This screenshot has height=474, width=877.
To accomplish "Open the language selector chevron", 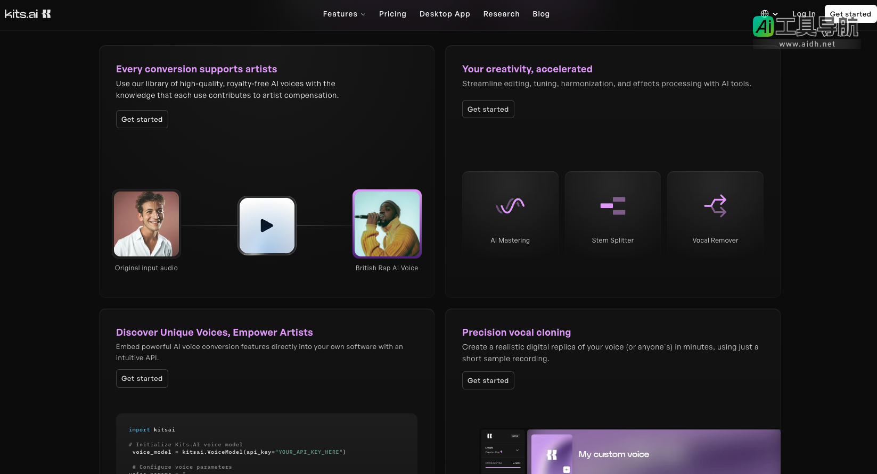I will [x=775, y=14].
